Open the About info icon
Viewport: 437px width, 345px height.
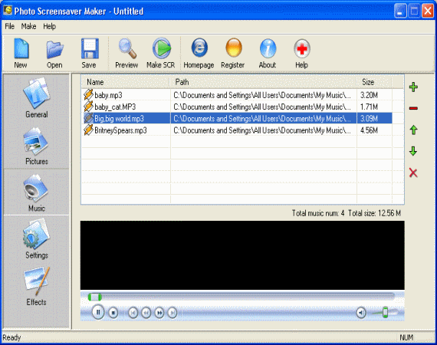[268, 48]
